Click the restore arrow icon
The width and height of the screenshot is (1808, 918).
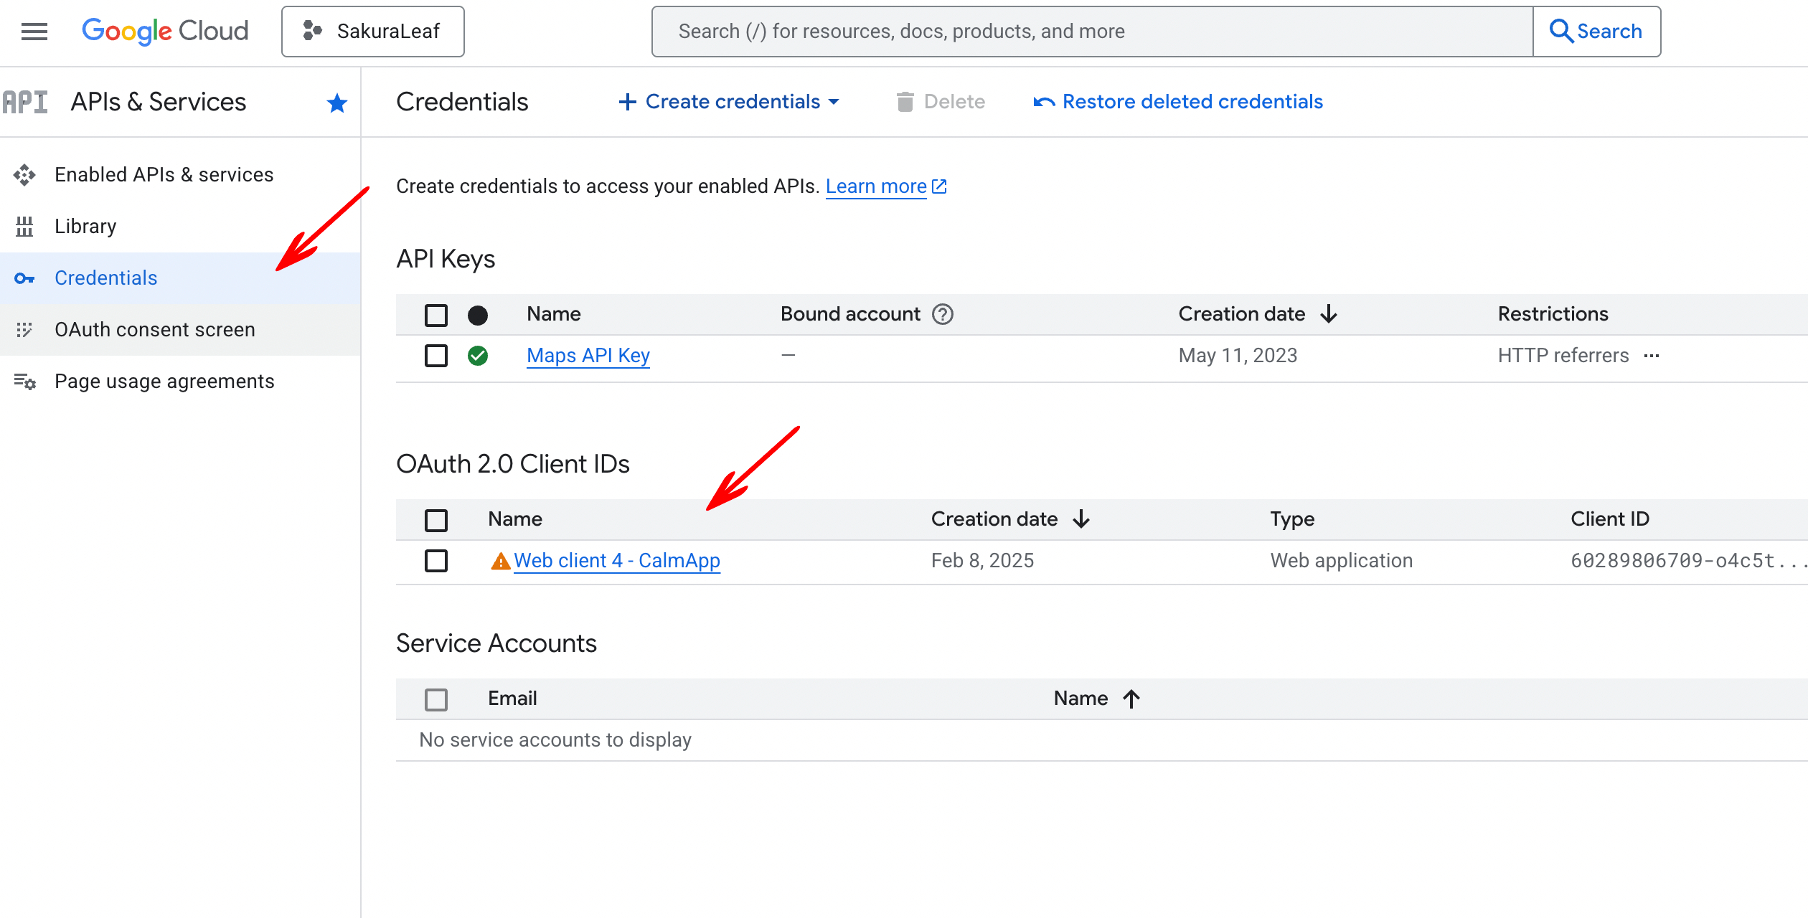coord(1044,103)
